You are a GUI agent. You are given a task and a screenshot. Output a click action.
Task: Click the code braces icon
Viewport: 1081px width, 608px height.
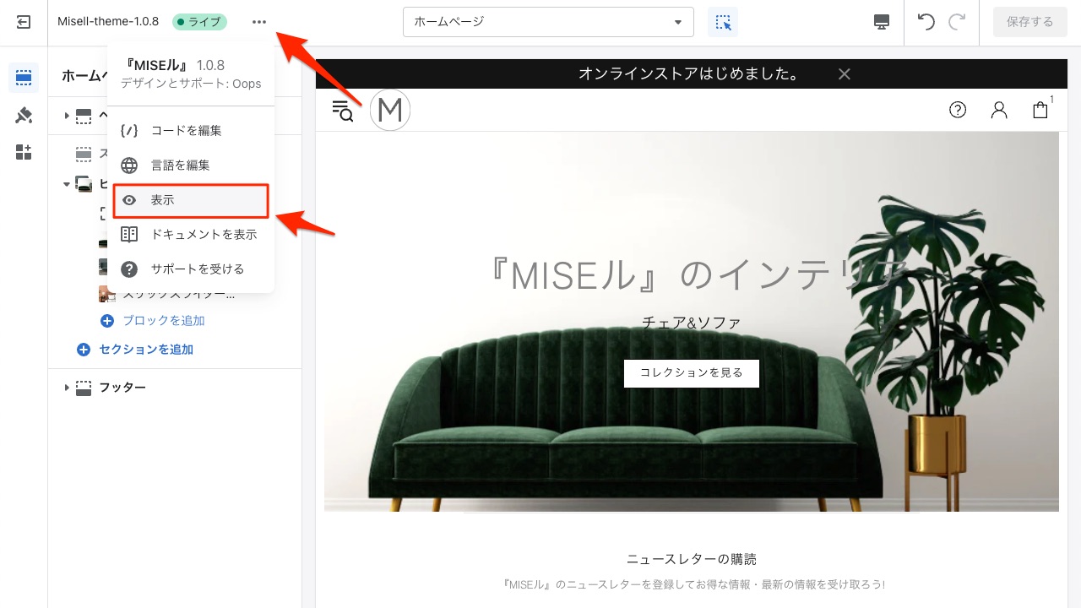coord(129,131)
